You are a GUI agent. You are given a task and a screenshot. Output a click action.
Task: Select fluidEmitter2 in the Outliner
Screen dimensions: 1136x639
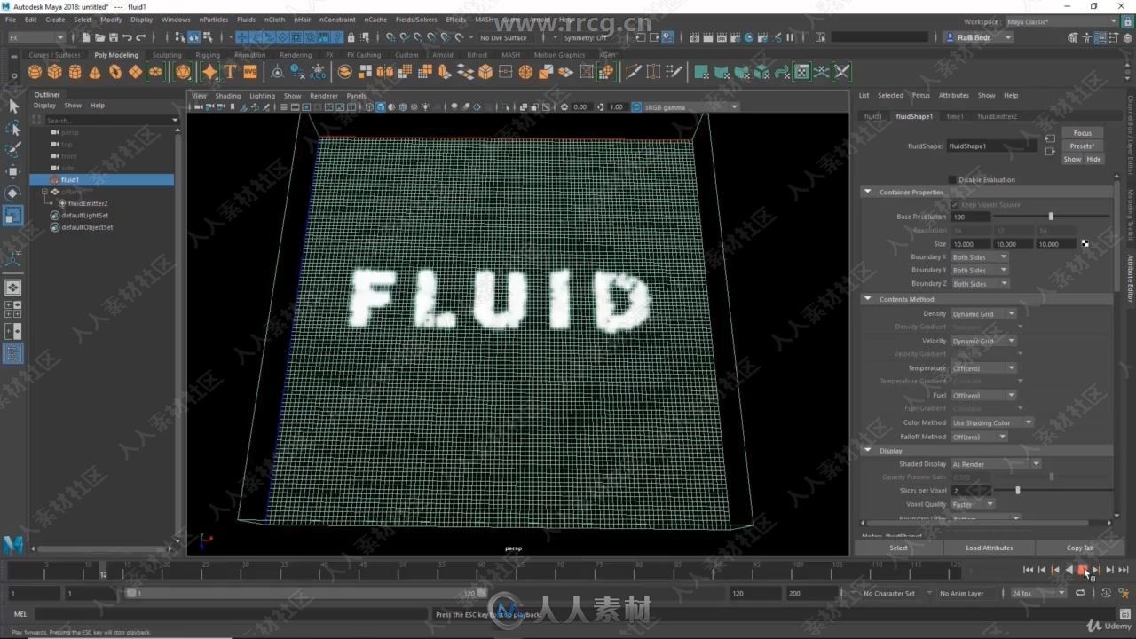pyautogui.click(x=88, y=203)
